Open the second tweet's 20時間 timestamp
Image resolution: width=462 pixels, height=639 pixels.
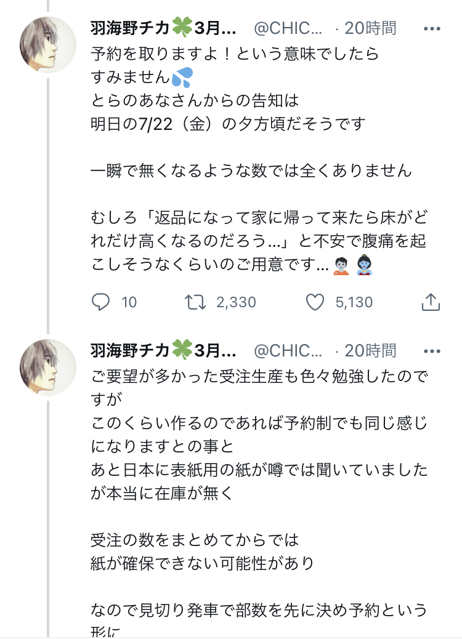coord(370,351)
